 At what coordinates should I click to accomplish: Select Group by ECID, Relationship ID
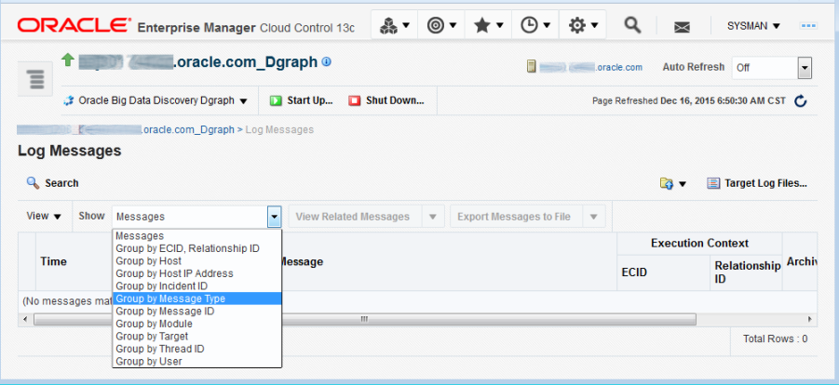click(196, 248)
